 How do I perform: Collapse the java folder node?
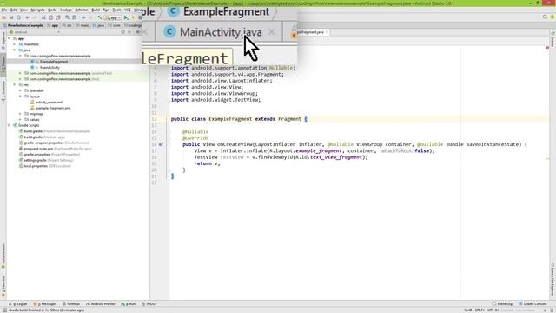(x=15, y=50)
